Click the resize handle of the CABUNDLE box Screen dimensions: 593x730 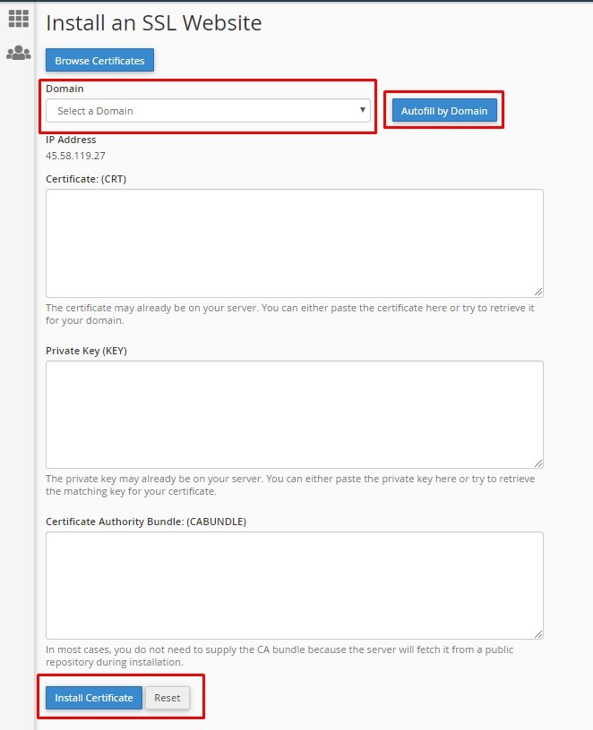539,633
